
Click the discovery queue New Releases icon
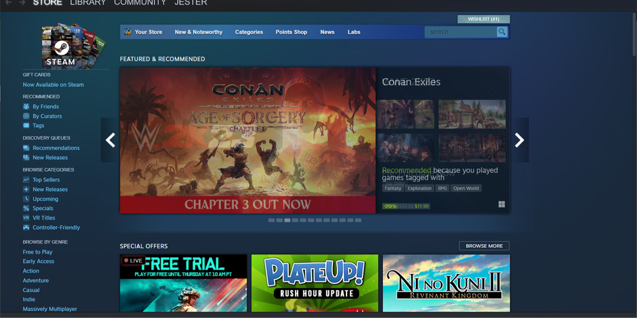click(x=26, y=157)
